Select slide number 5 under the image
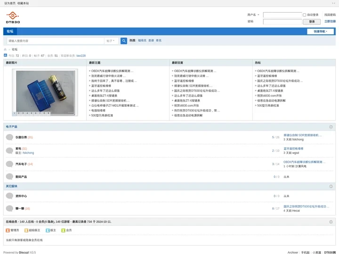 [x=32, y=113]
